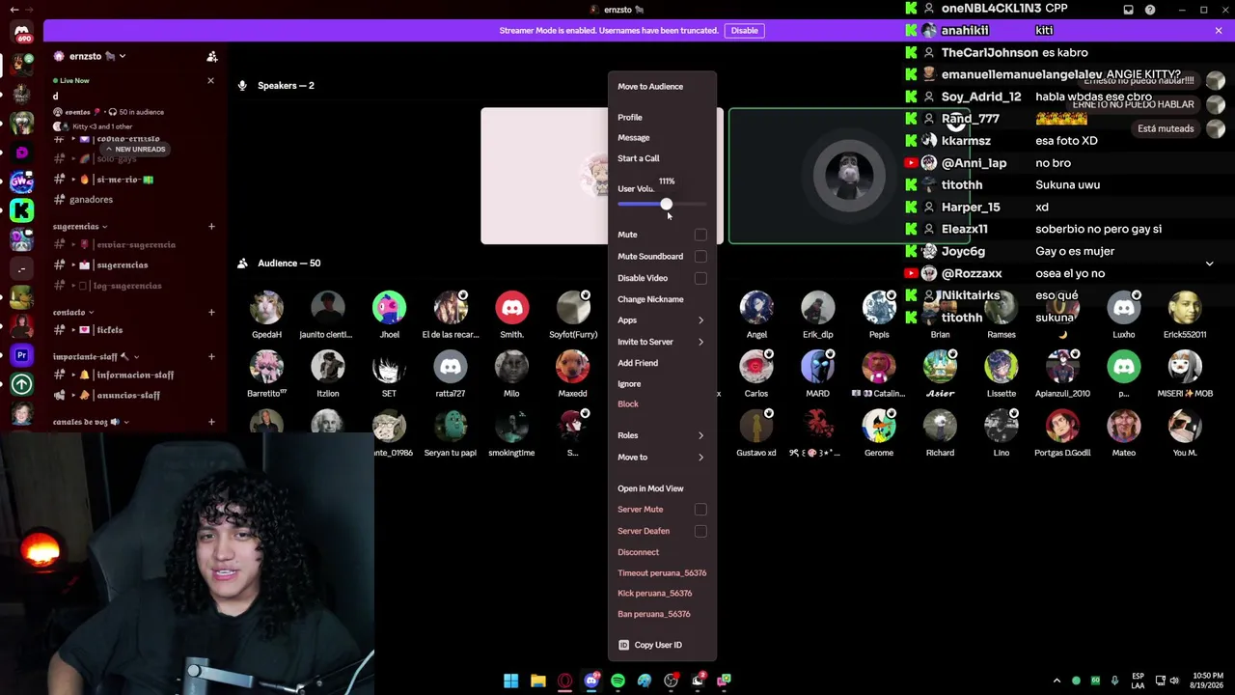Click Luxho audience member avatar
Screen dimensions: 1235x695
[x=1124, y=308]
